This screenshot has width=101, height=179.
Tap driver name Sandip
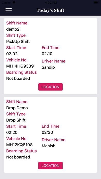coord(48,67)
